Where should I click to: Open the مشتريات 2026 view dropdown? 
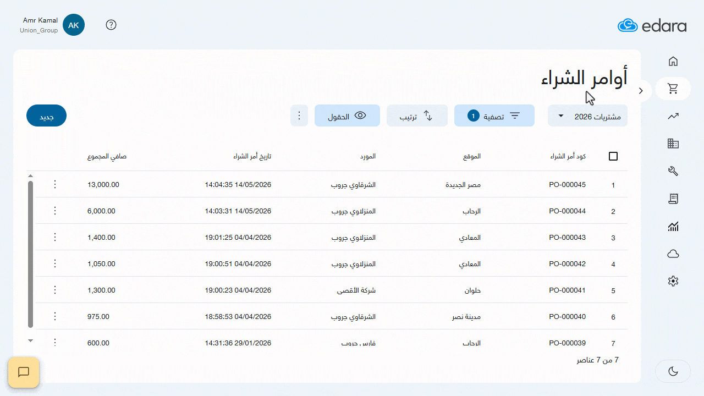pyautogui.click(x=587, y=116)
